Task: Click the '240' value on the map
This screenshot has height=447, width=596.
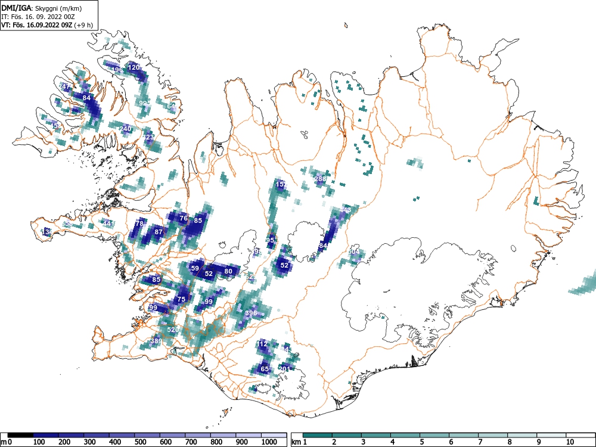Action: (125, 129)
